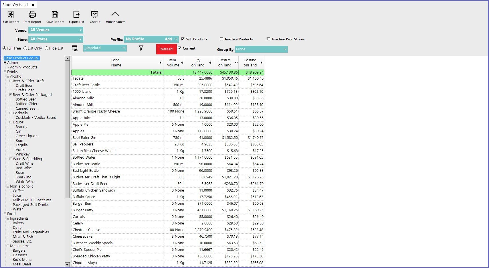The width and height of the screenshot is (489, 268).
Task: Open the Chart It tool
Action: 95,15
